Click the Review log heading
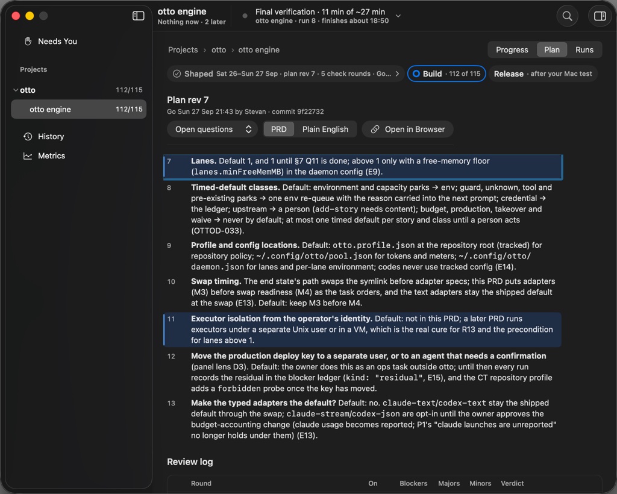This screenshot has height=494, width=617. click(190, 461)
